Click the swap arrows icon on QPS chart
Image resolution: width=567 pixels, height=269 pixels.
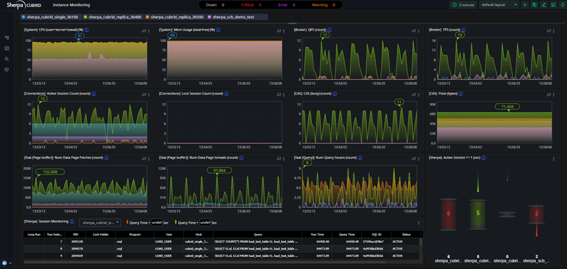(414, 31)
